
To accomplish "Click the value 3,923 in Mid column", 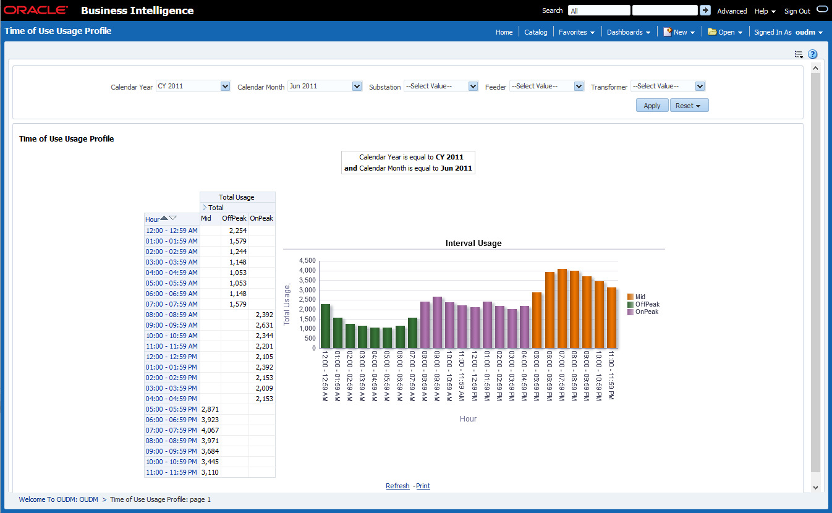I will click(210, 420).
